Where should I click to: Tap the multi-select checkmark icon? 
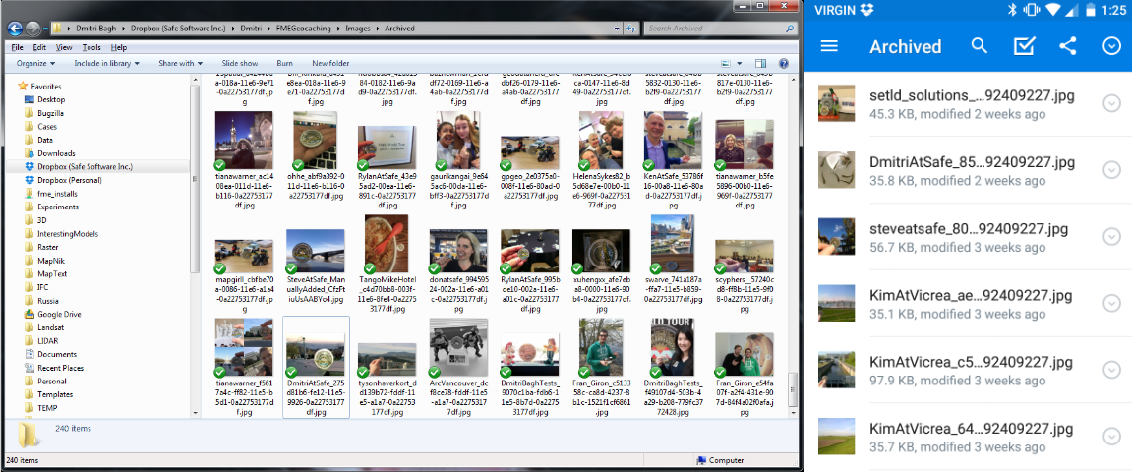click(x=1023, y=46)
